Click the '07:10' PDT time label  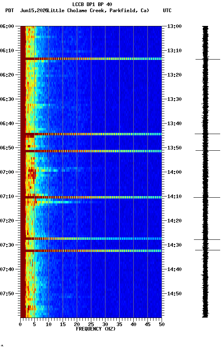7,196
